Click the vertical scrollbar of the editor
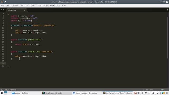 tap(168, 38)
